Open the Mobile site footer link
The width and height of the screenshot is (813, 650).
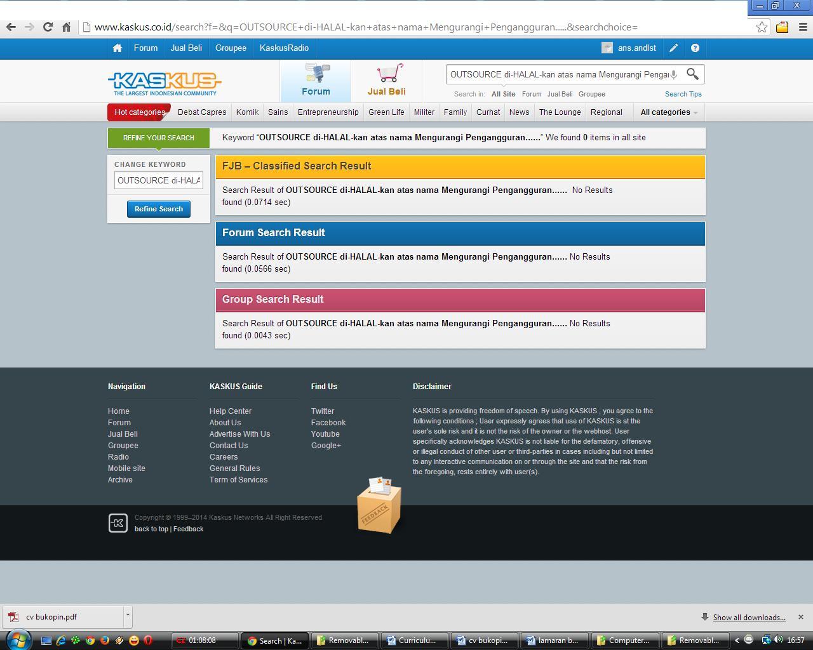coord(126,468)
